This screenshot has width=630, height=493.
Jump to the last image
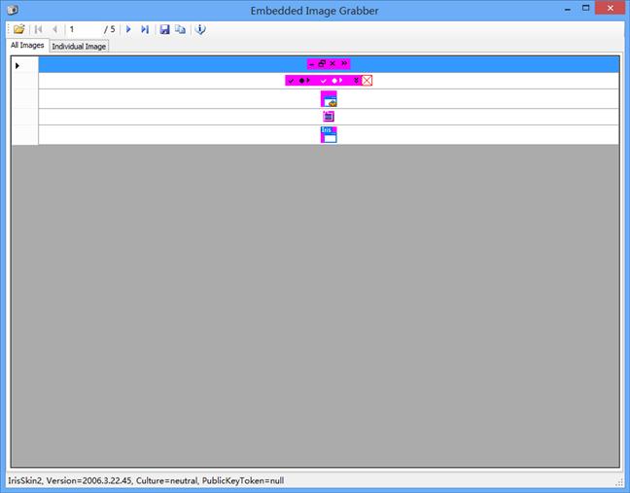point(145,29)
